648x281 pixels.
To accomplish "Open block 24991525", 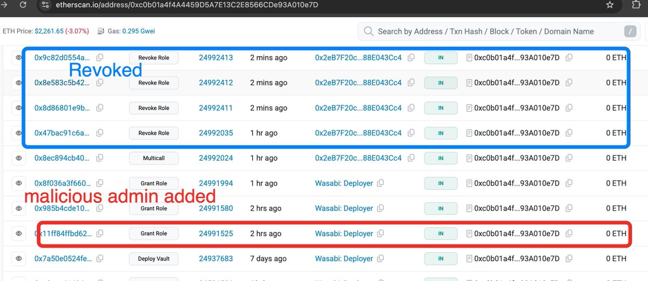I will (216, 234).
